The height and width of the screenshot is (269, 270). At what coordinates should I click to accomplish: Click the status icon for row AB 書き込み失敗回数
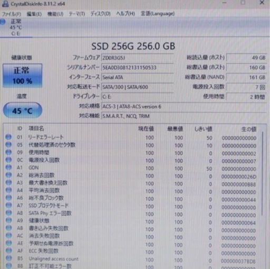(8, 228)
